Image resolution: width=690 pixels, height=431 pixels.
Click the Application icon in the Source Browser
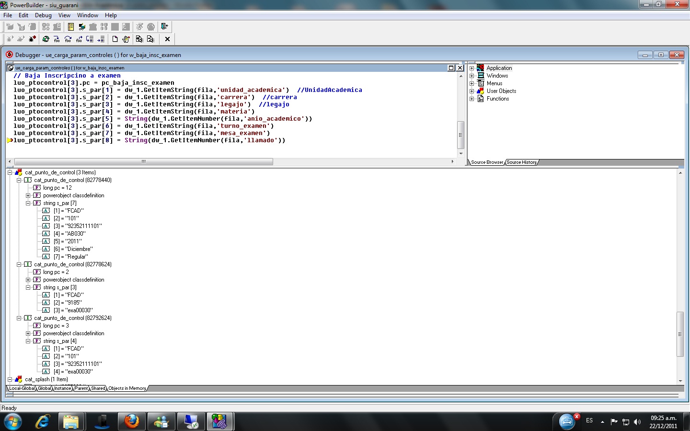coord(481,68)
